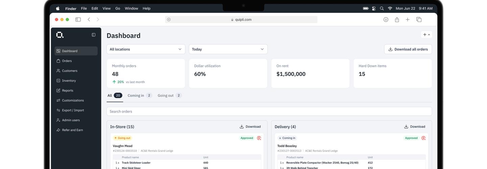This screenshot has height=169, width=487.
Task: Open Refer and Earn page
Action: click(x=72, y=130)
